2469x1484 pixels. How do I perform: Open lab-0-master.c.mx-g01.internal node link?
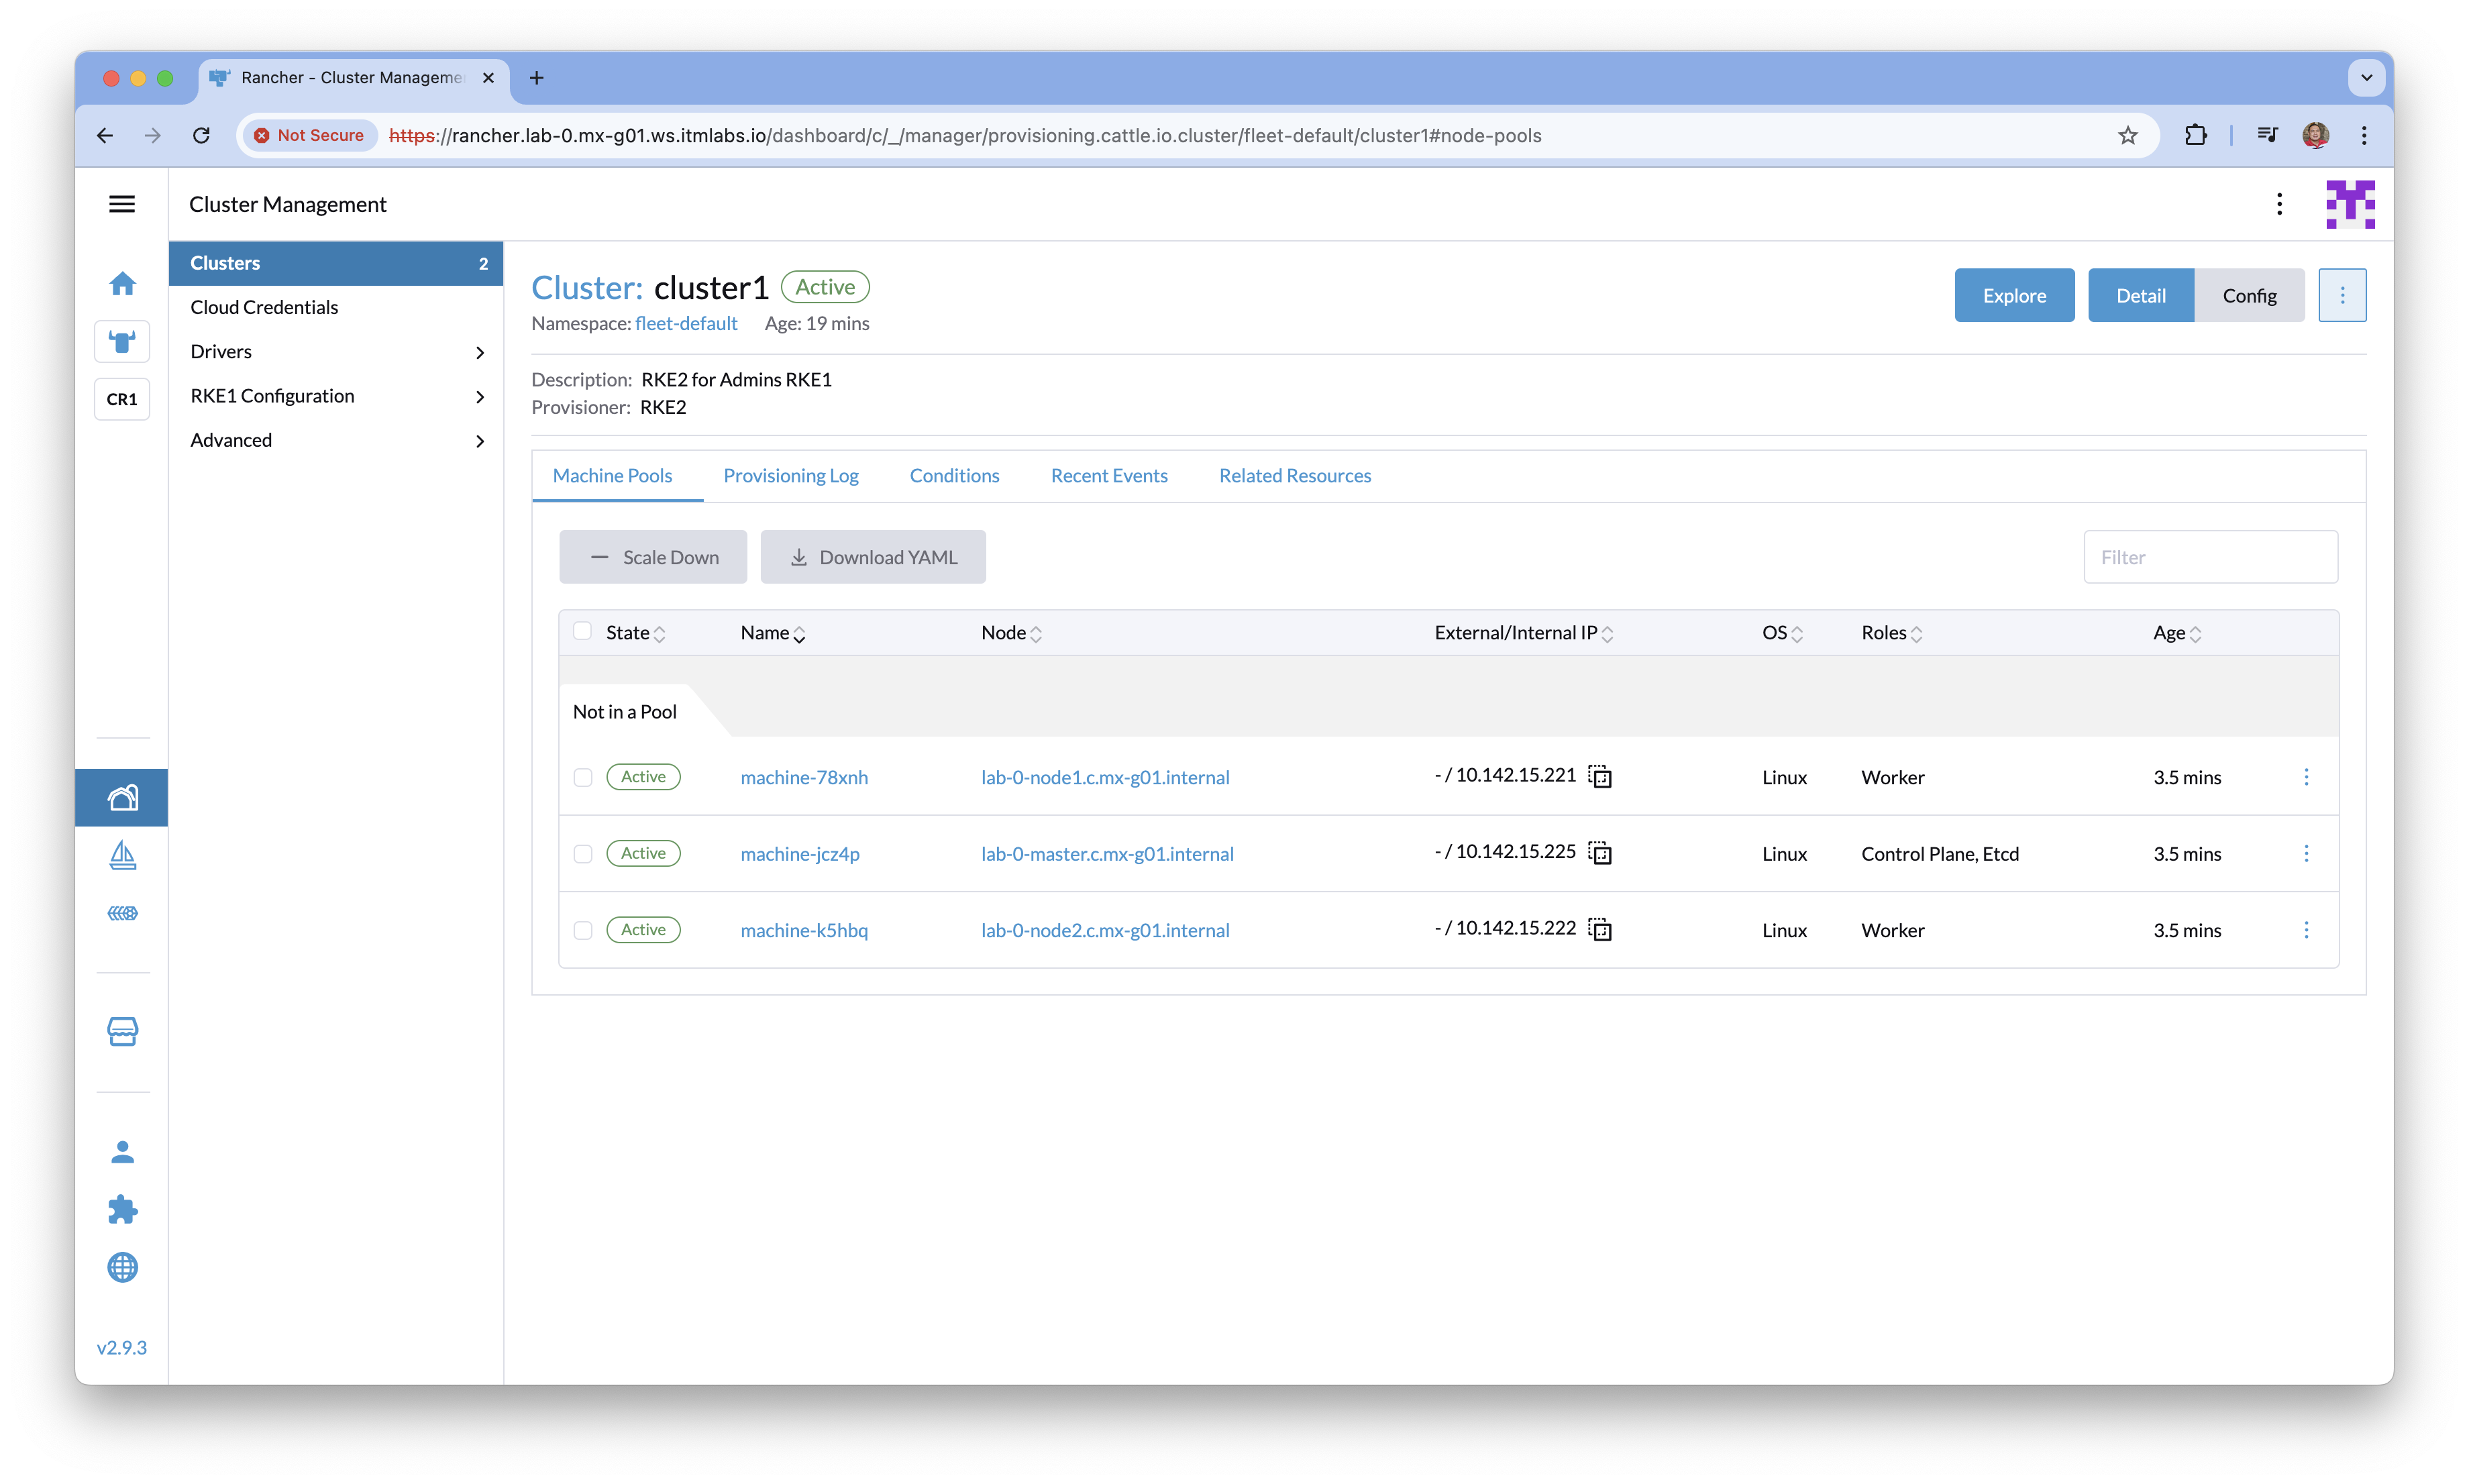tap(1106, 854)
